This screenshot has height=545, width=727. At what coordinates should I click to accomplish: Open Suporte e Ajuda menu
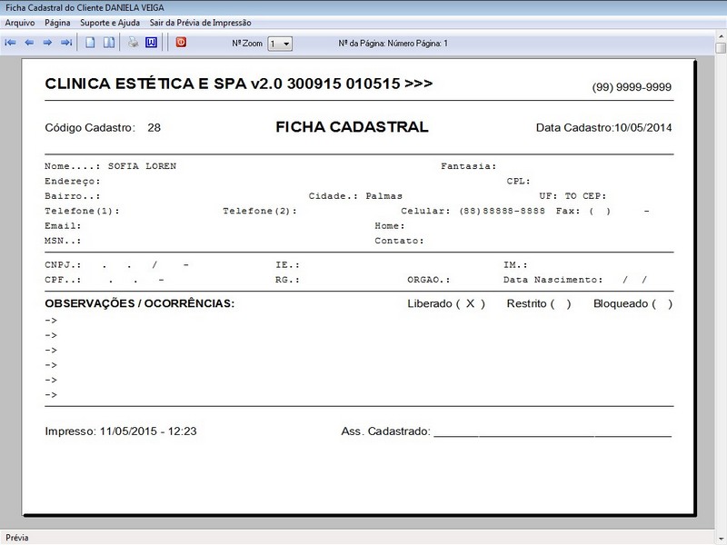pos(110,23)
